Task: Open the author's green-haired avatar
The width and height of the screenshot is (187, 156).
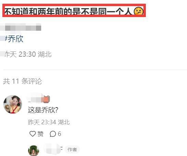Action: tap(34, 150)
